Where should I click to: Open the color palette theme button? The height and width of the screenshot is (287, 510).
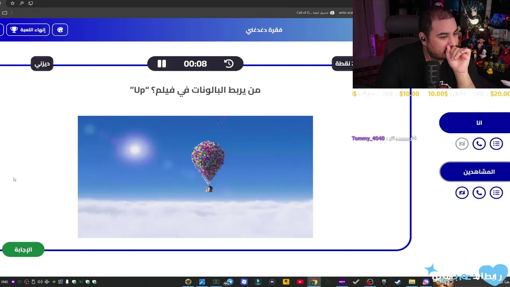click(x=60, y=30)
